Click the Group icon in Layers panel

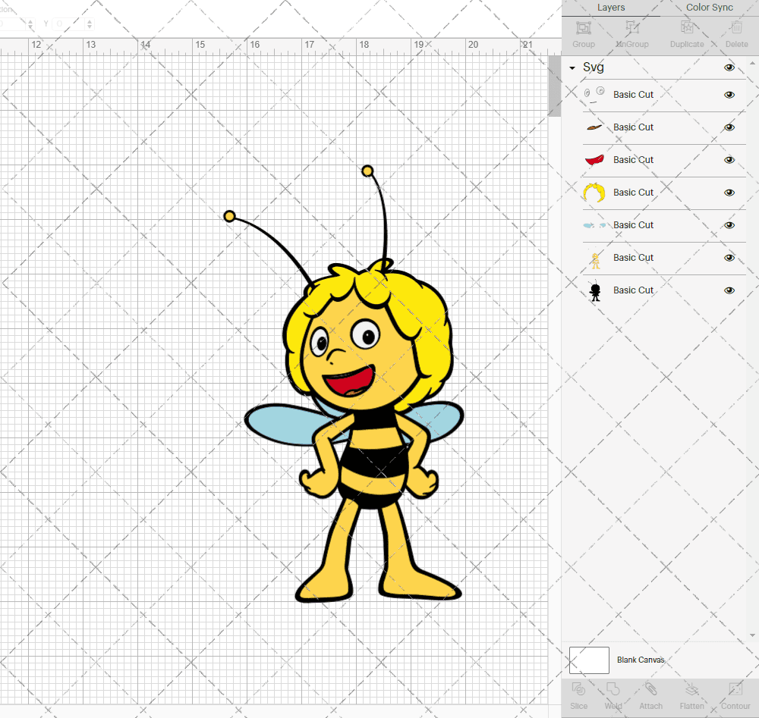tap(583, 27)
